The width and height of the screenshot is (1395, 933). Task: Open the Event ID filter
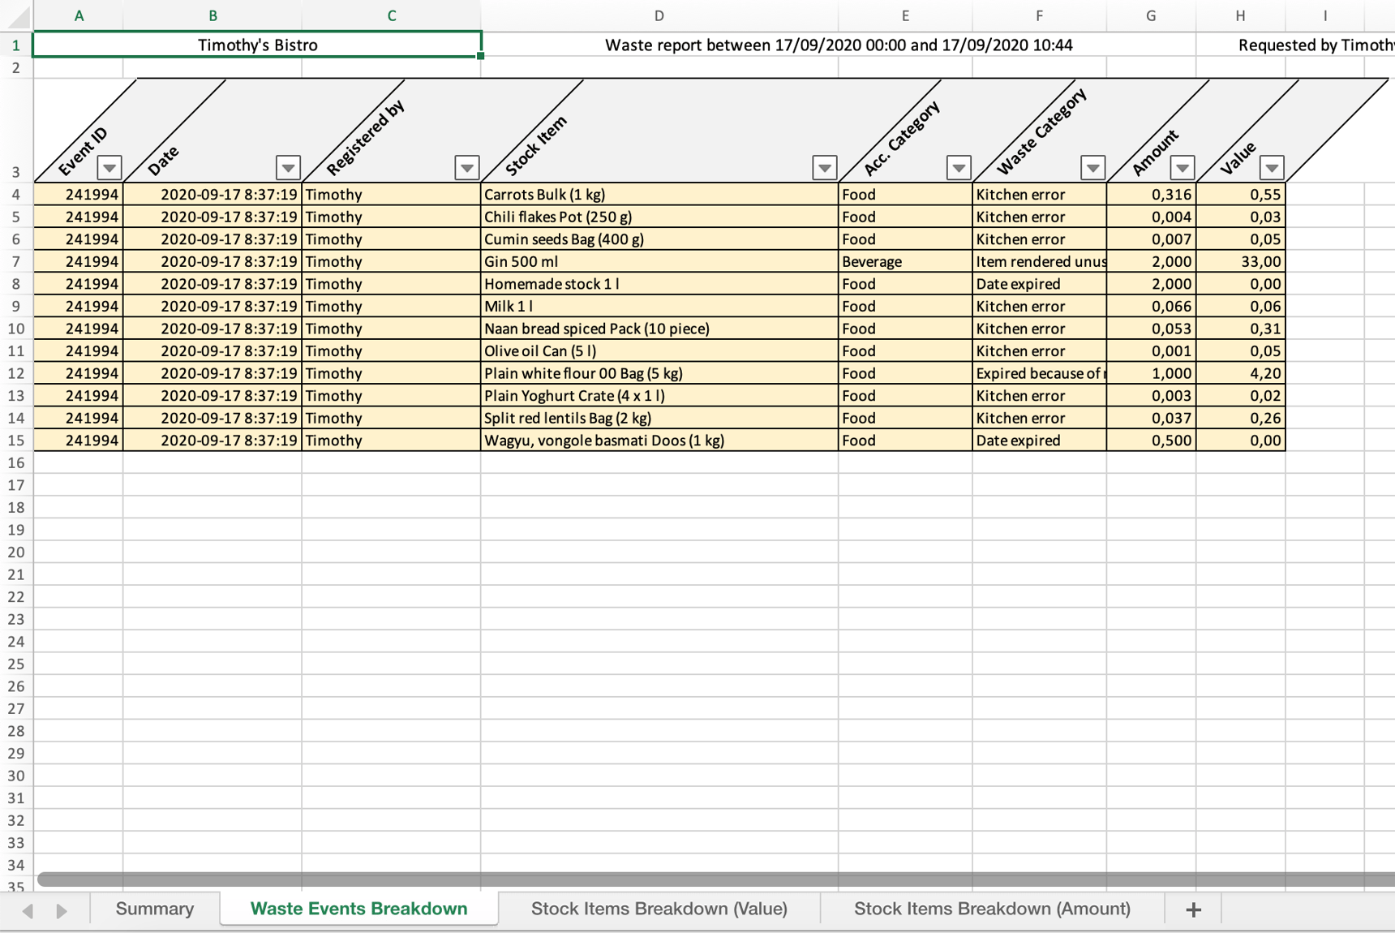[109, 168]
